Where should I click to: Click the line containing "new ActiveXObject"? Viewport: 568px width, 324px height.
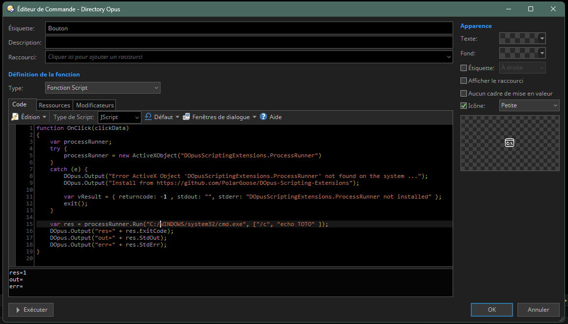(193, 155)
